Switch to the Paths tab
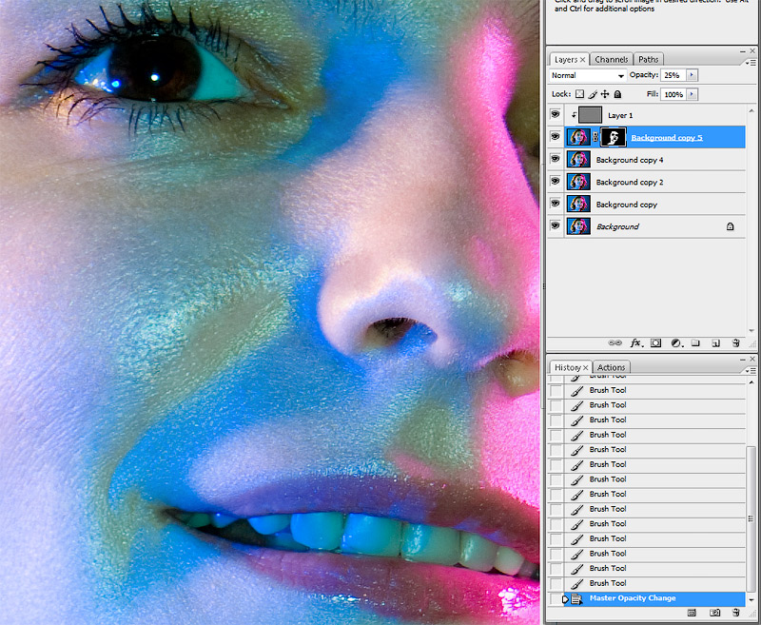 click(x=649, y=60)
